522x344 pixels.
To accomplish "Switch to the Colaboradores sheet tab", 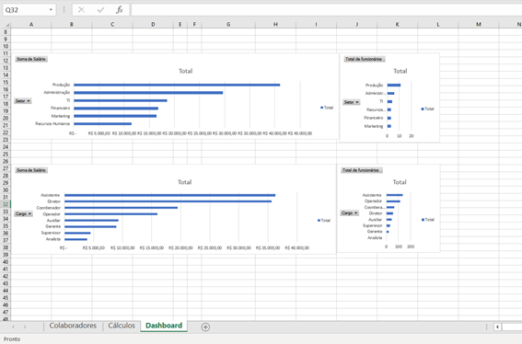I will [x=73, y=326].
